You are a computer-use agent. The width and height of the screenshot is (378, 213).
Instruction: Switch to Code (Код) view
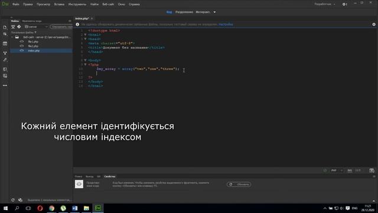(x=170, y=12)
